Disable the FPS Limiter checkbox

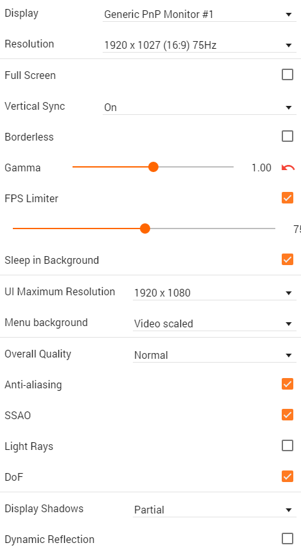288,198
